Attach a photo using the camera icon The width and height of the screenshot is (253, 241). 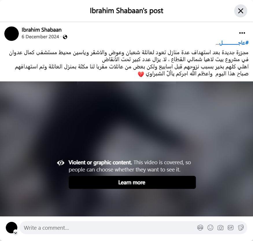[x=220, y=228]
